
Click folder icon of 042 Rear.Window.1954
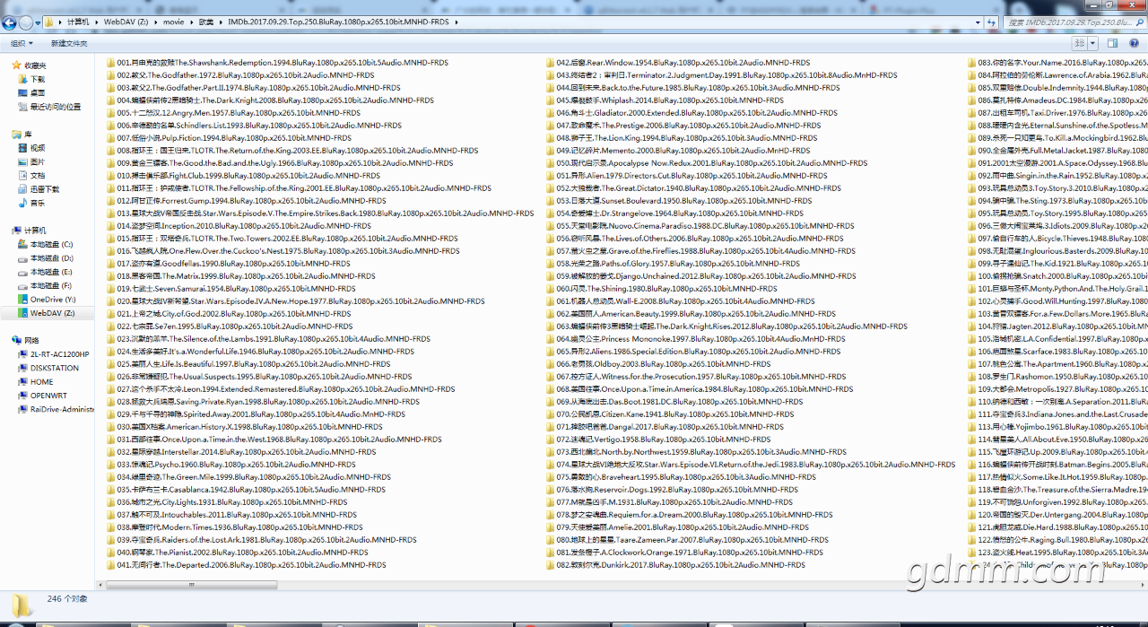[x=550, y=63]
